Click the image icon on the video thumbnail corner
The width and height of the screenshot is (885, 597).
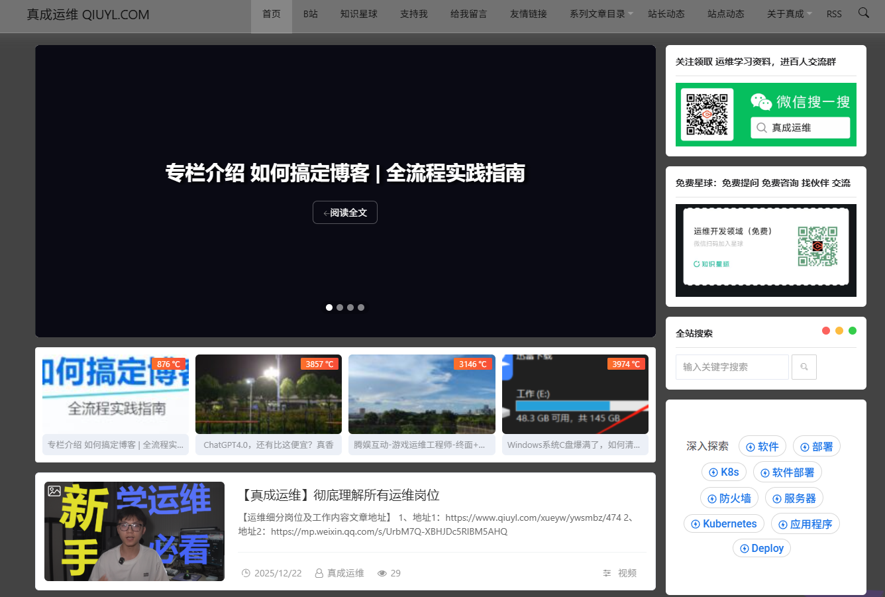54,492
